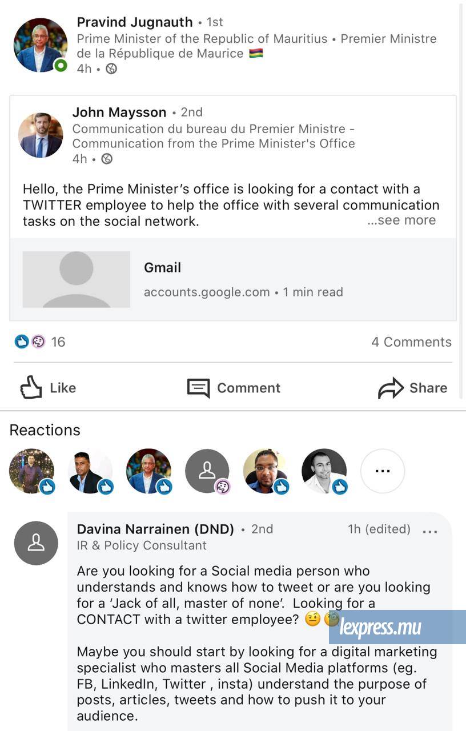
Task: Open John Maysson's profile photo
Action: click(41, 135)
